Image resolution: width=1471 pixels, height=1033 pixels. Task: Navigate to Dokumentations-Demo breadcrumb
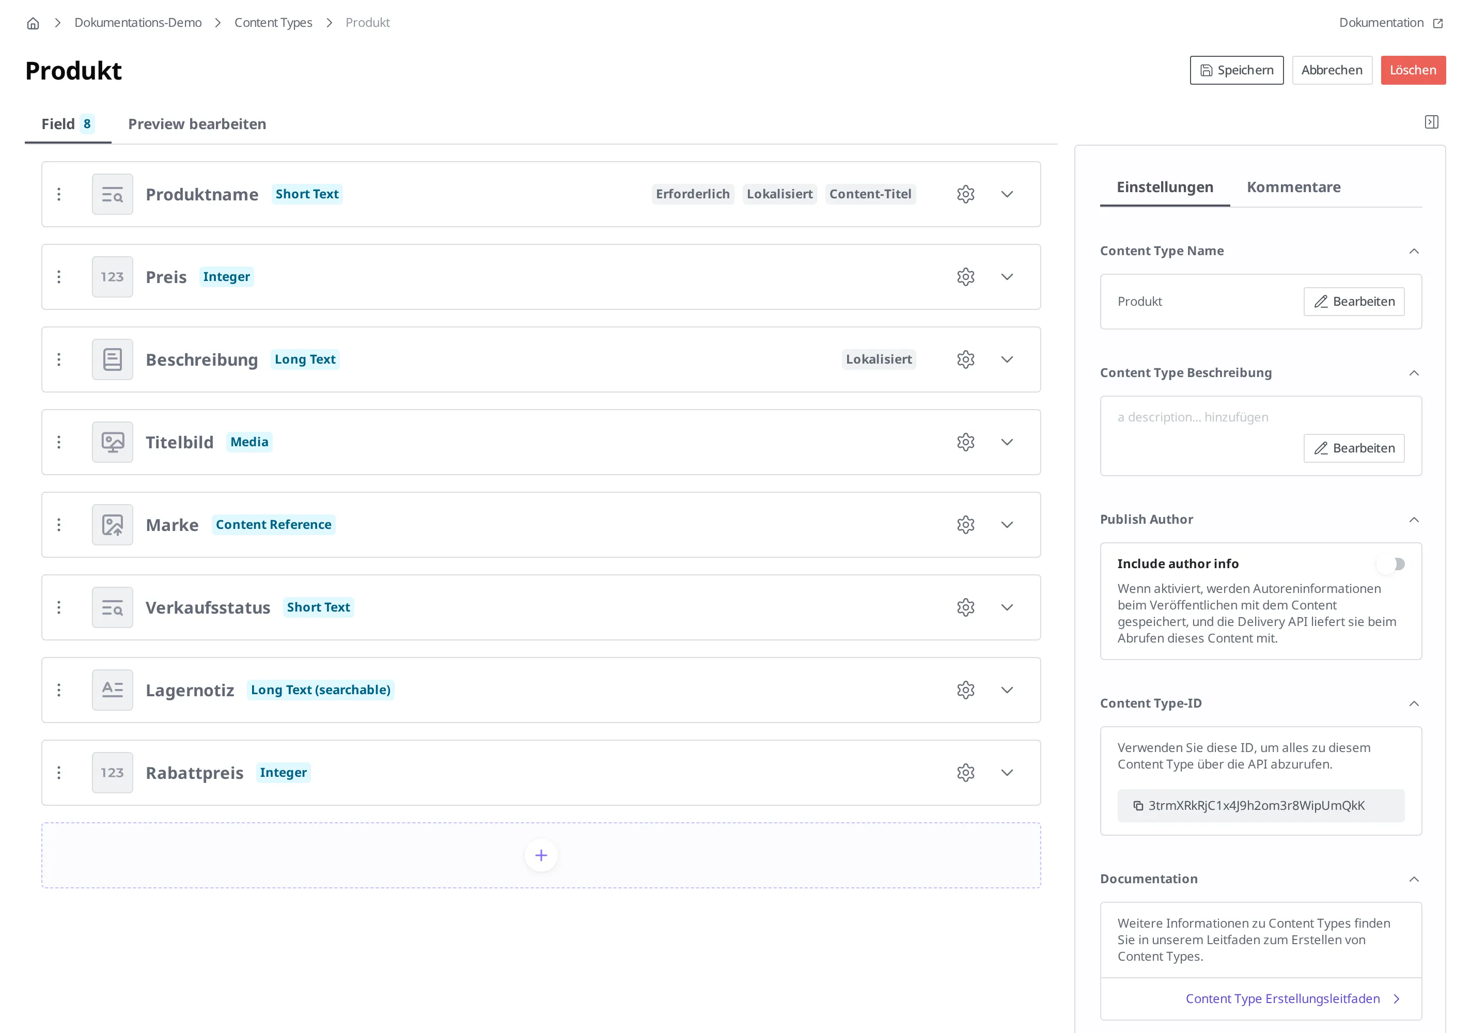pyautogui.click(x=138, y=22)
